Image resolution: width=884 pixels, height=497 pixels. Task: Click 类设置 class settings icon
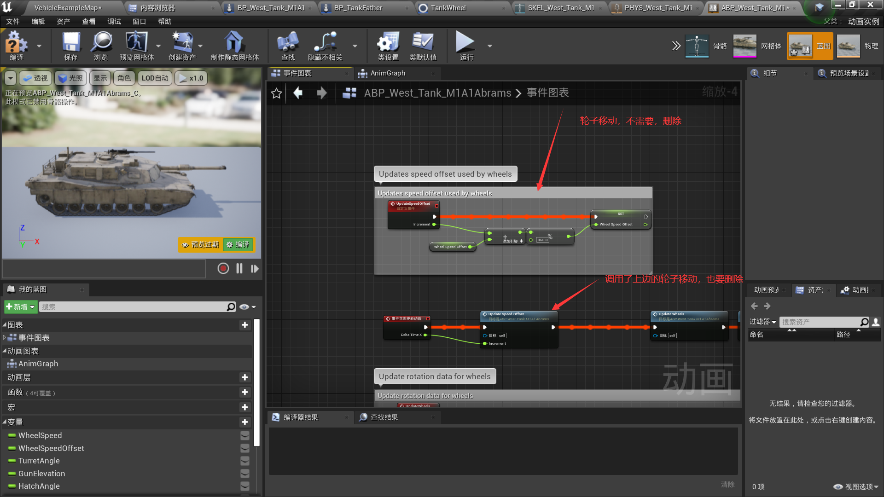388,45
